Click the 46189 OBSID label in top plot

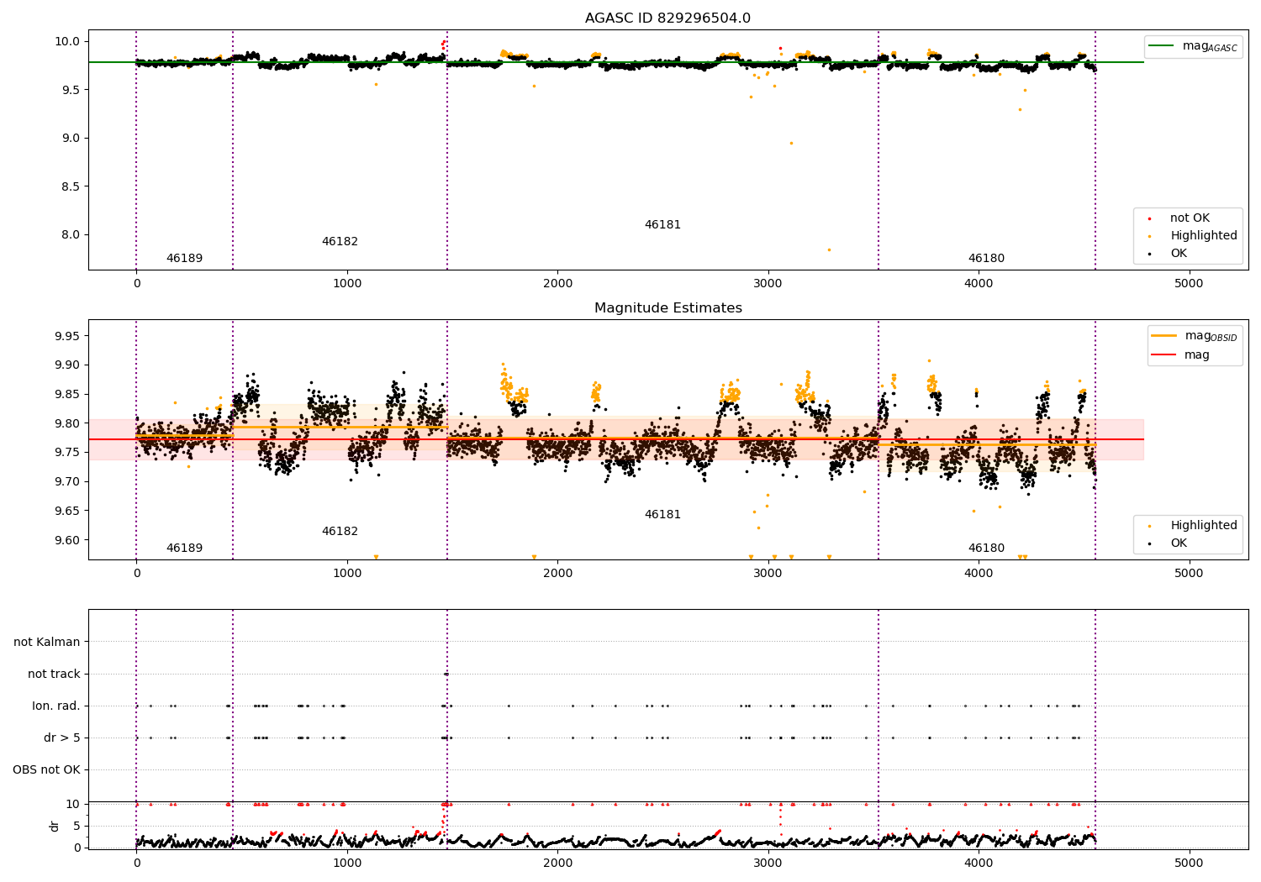[x=184, y=258]
